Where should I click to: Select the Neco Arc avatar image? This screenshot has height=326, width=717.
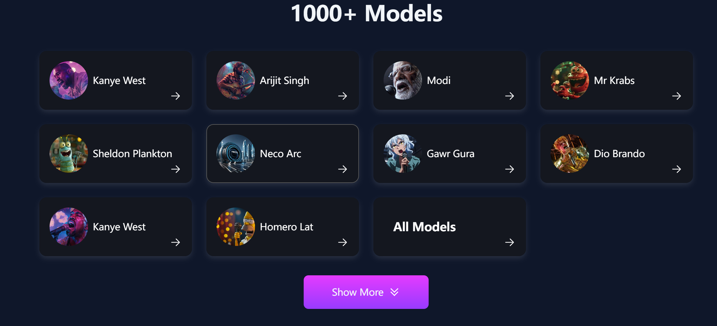coord(236,154)
